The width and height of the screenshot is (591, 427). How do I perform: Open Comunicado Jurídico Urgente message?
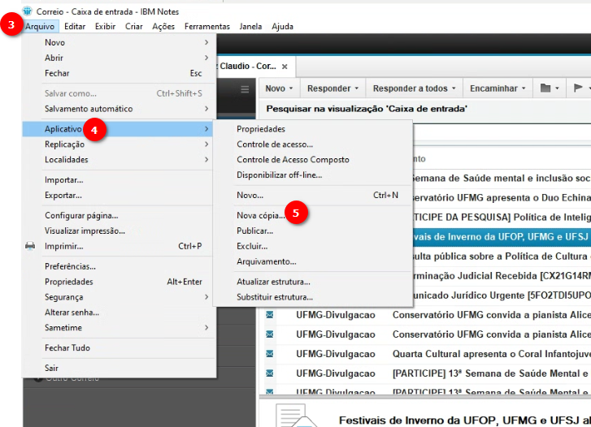[502, 295]
